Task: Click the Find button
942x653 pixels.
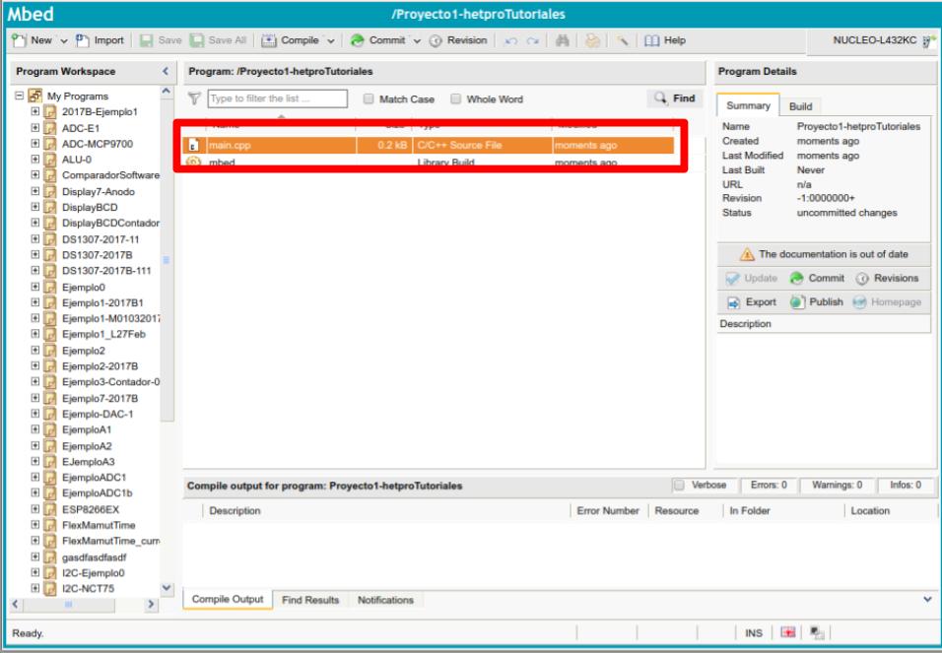Action: [674, 98]
